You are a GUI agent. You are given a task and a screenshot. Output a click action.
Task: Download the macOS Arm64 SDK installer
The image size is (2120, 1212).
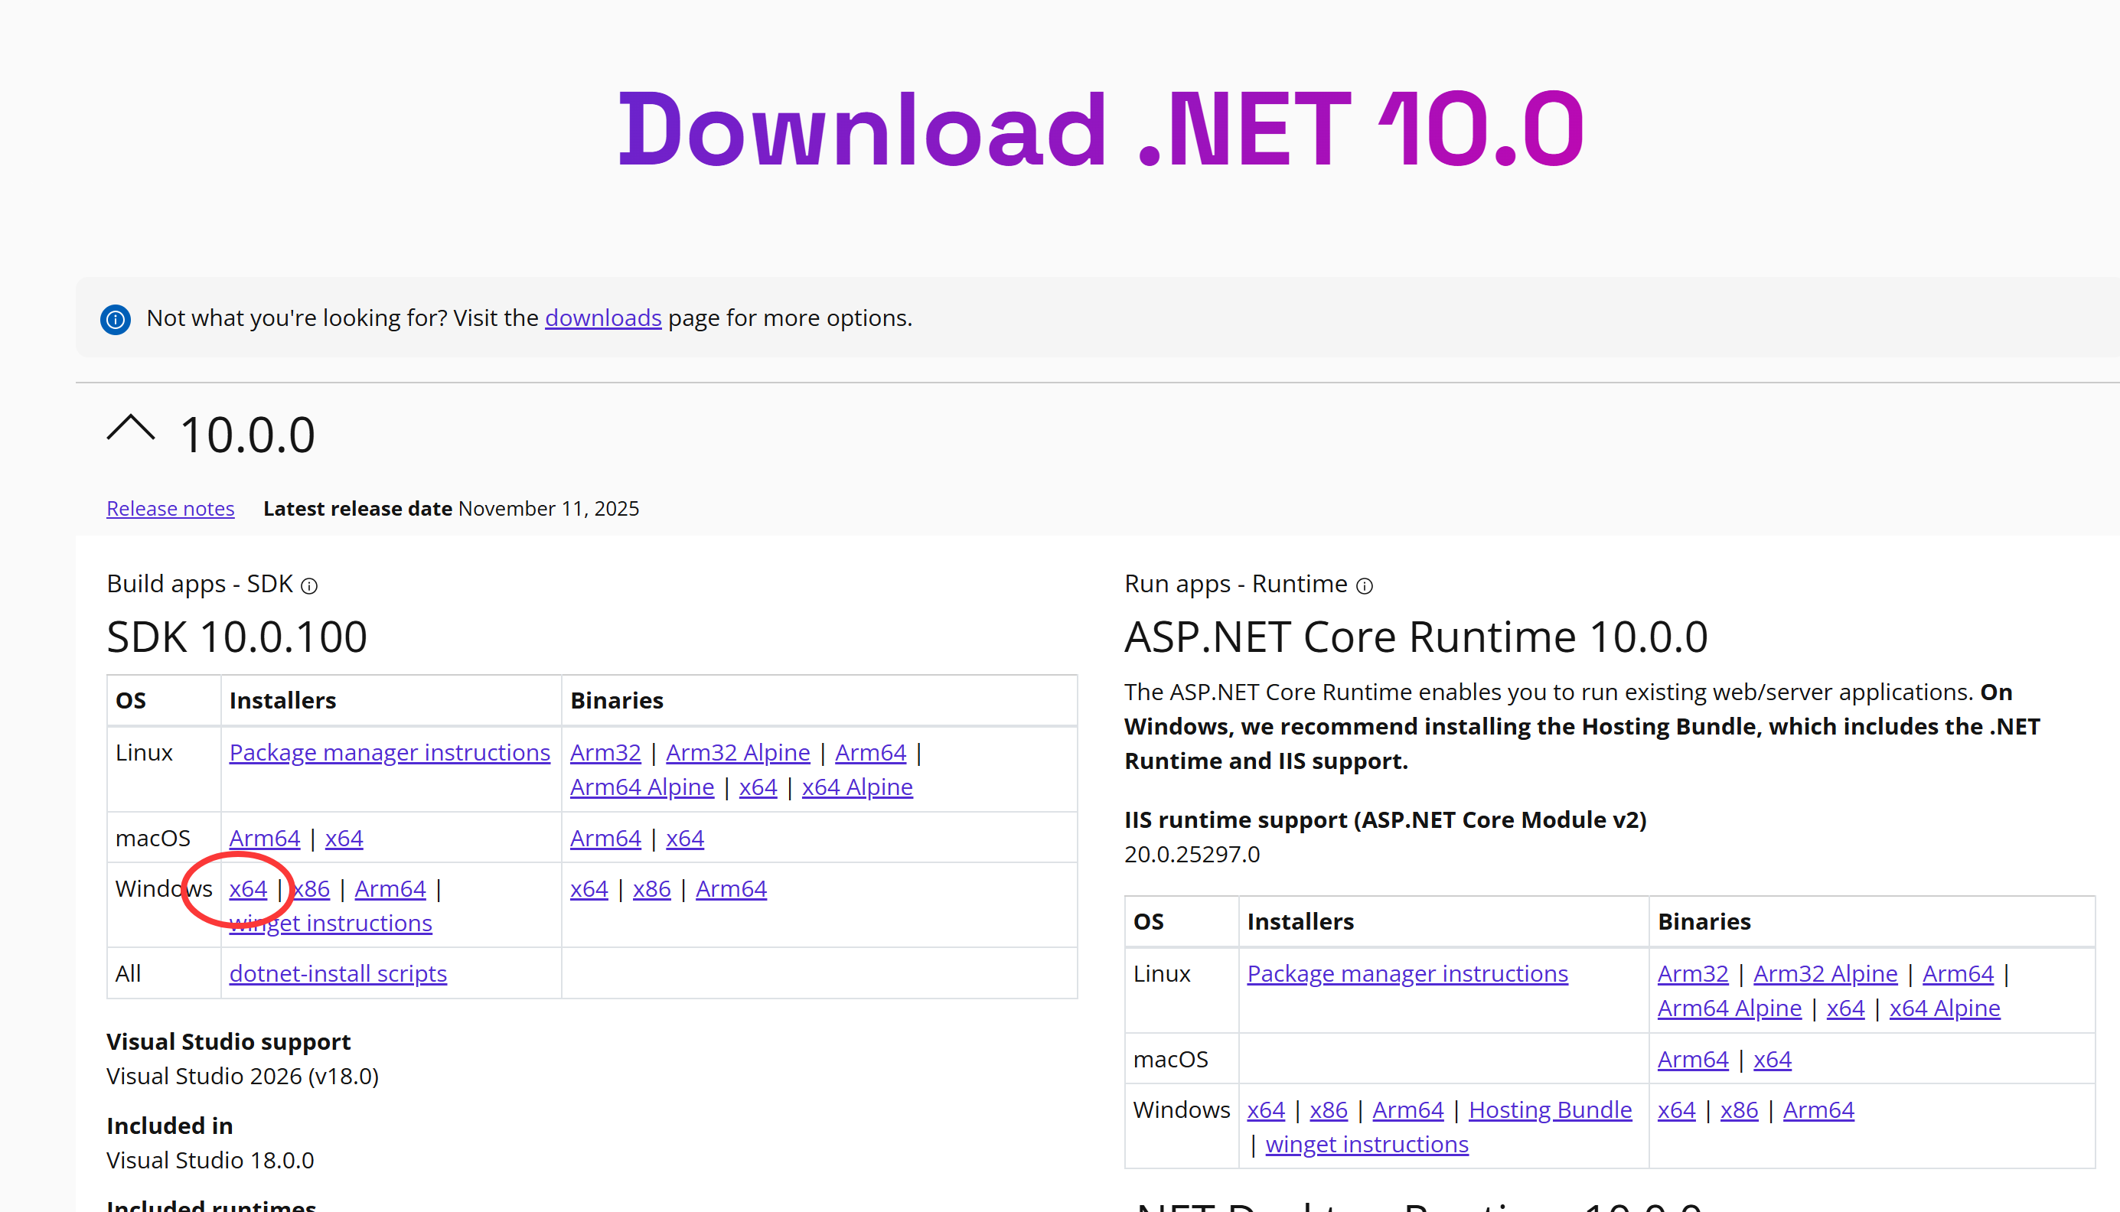(x=264, y=839)
